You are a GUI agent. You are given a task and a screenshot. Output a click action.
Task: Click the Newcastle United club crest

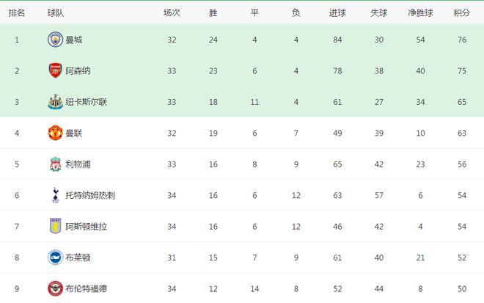(x=55, y=101)
